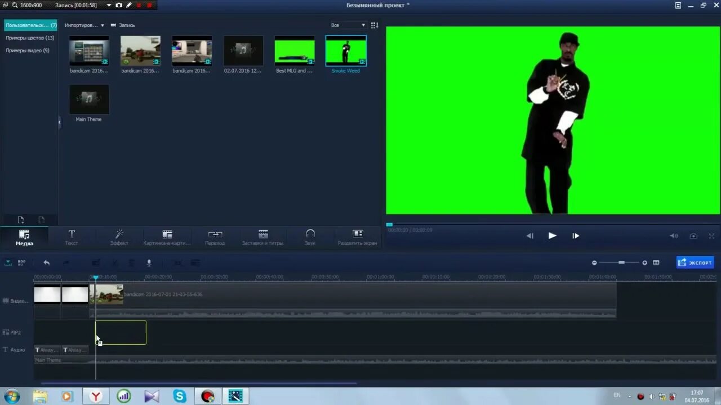
Task: Open the Windows Start menu
Action: pyautogui.click(x=12, y=396)
